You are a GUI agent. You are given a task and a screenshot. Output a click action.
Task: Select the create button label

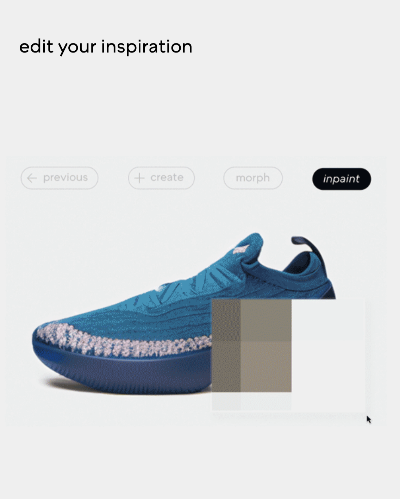167,177
